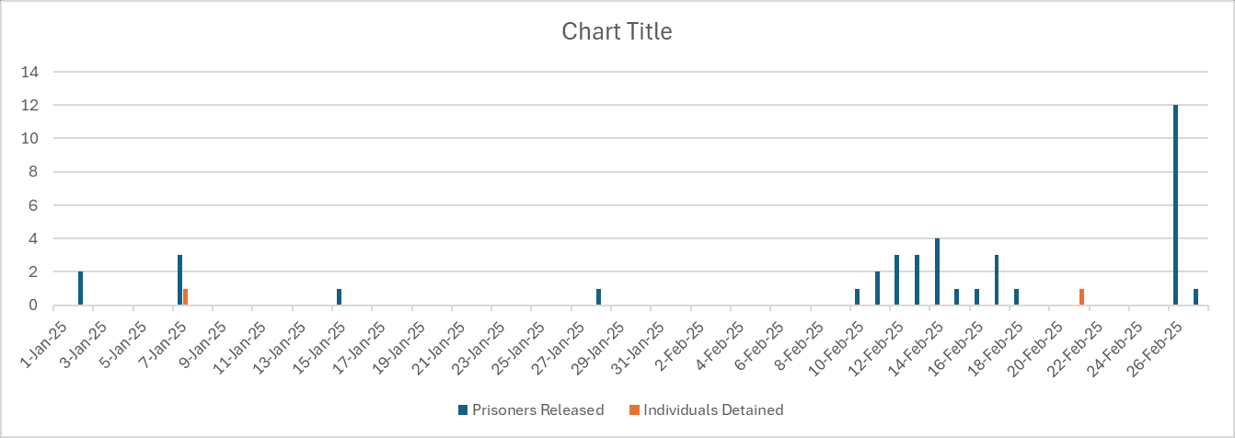Select the blue bar at 15-Jan-25

click(339, 296)
